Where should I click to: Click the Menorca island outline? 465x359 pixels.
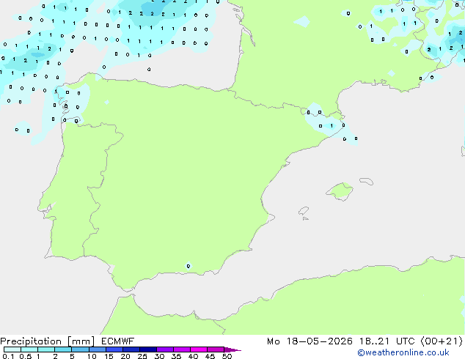pos(366,181)
